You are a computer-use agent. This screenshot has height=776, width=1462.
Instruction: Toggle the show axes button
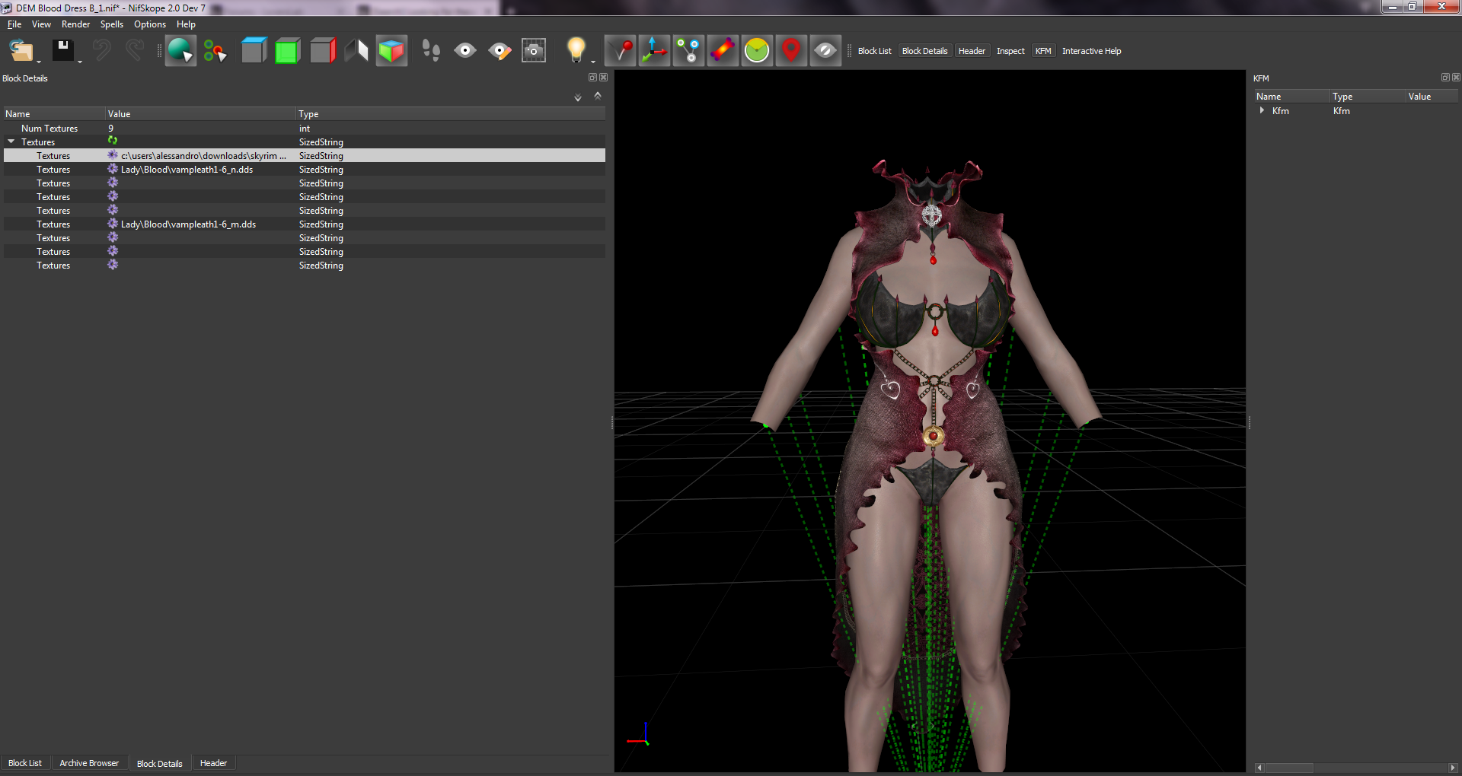(655, 51)
